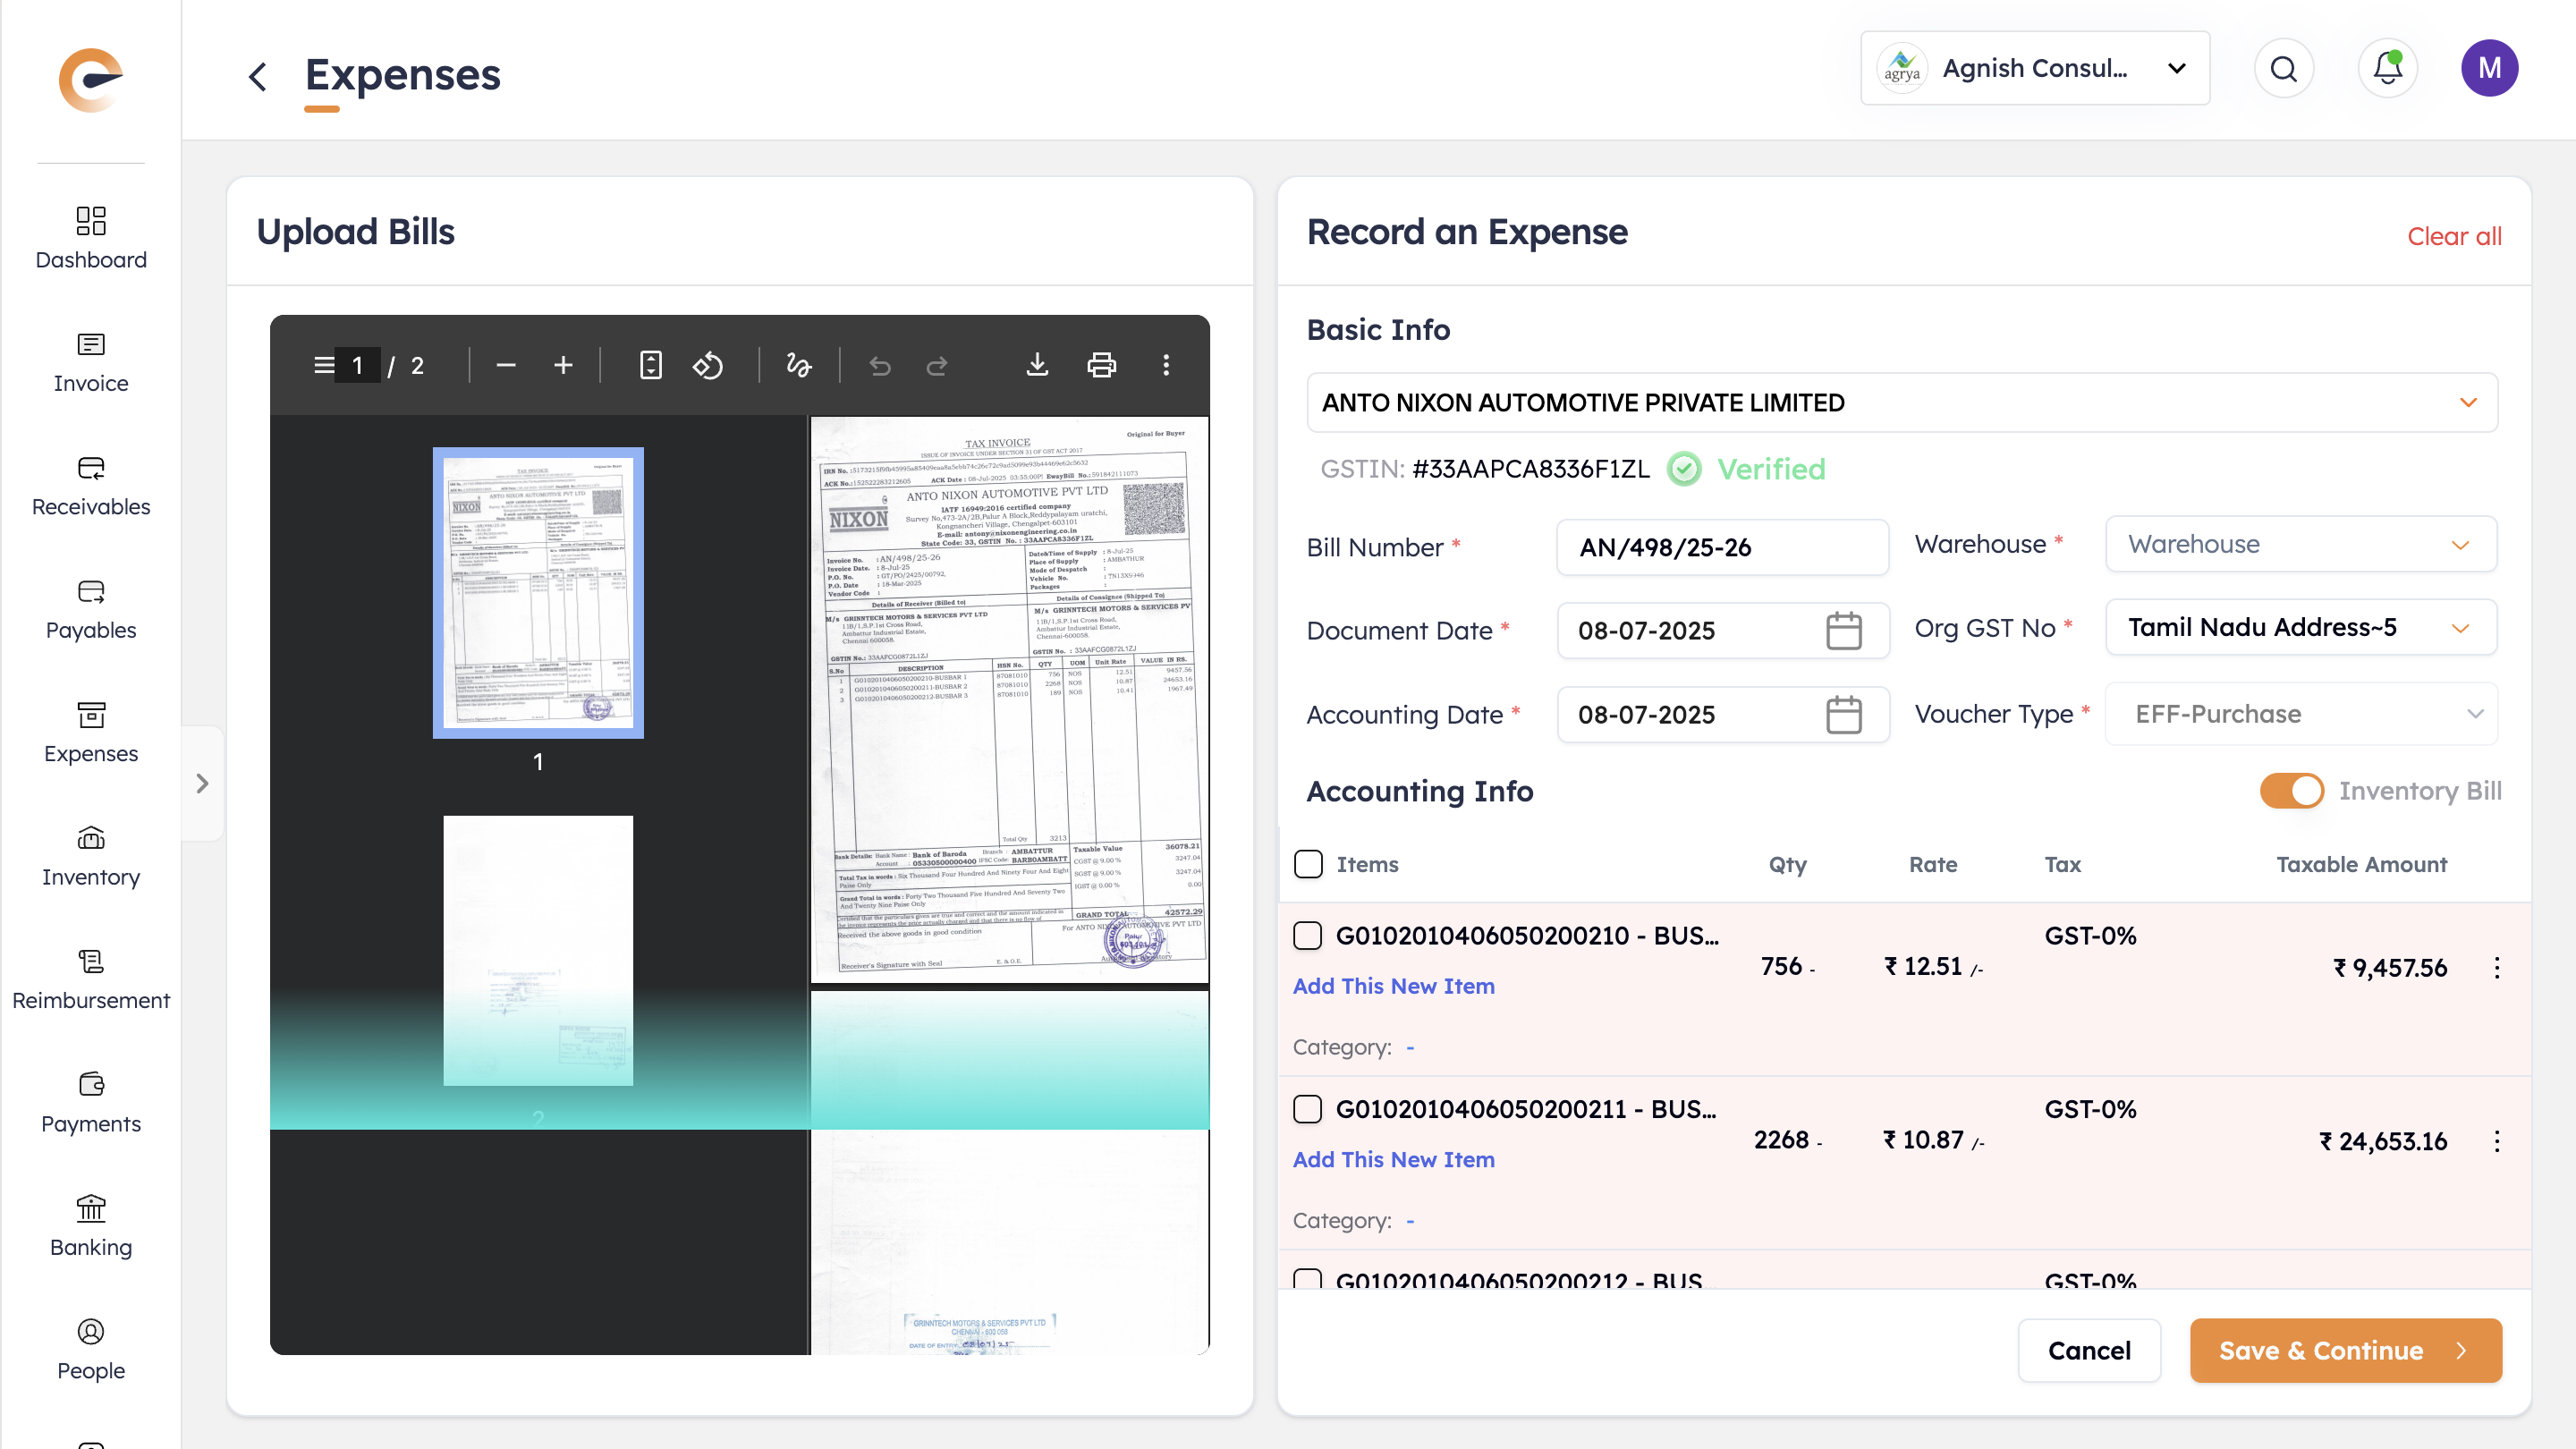Click the PDF zoom in plus icon

pos(563,365)
